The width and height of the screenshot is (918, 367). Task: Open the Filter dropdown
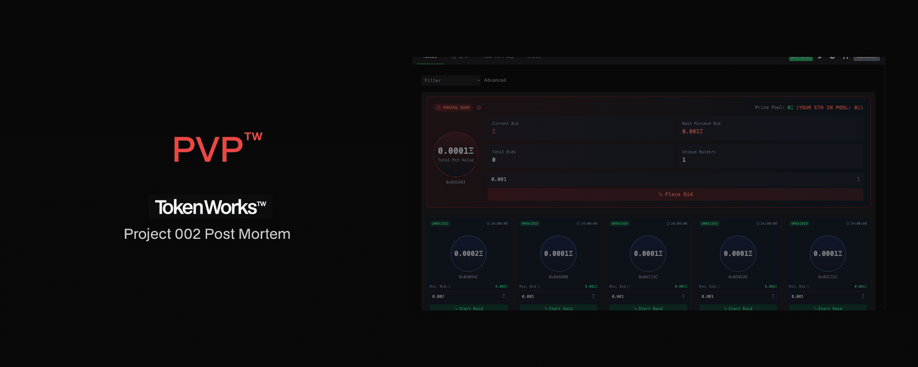pyautogui.click(x=450, y=81)
